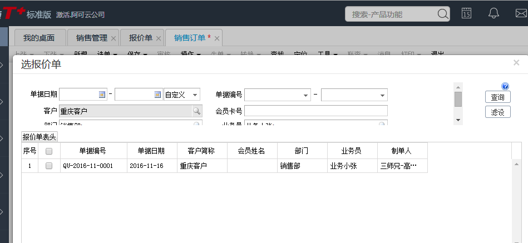Click the customer lookup magnifier icon
This screenshot has width=528, height=243.
point(196,111)
